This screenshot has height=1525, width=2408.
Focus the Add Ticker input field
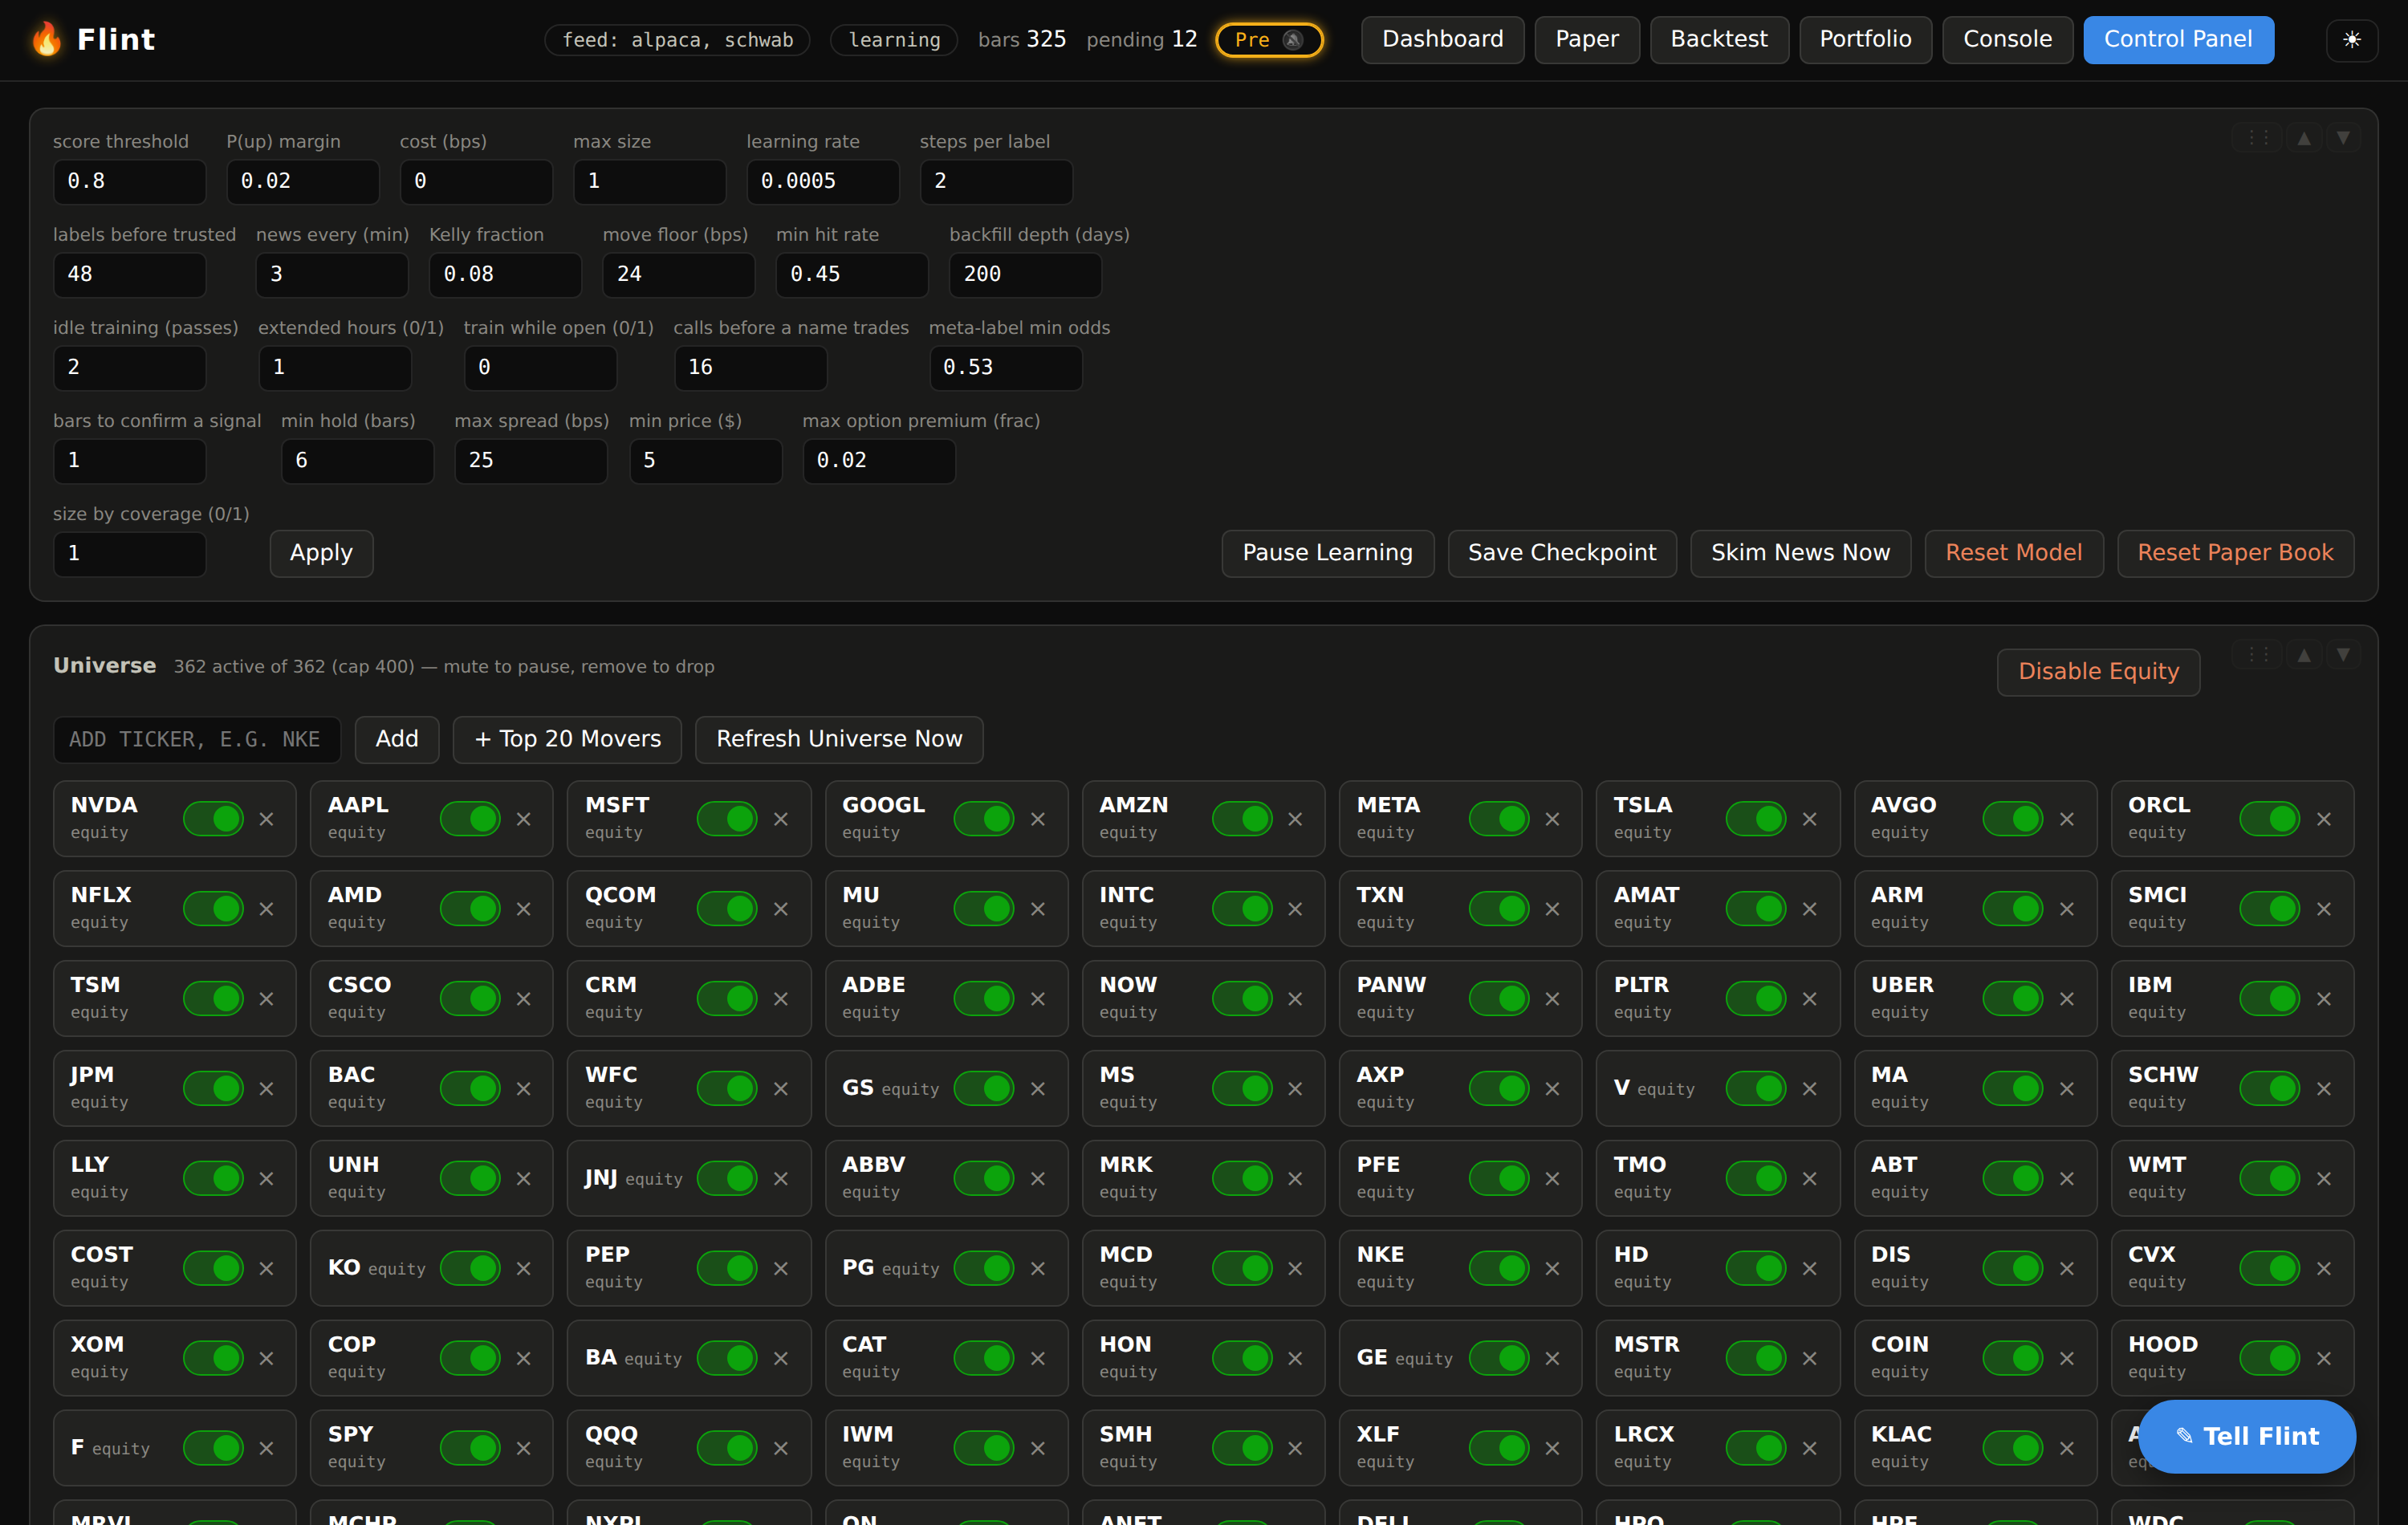coord(197,740)
